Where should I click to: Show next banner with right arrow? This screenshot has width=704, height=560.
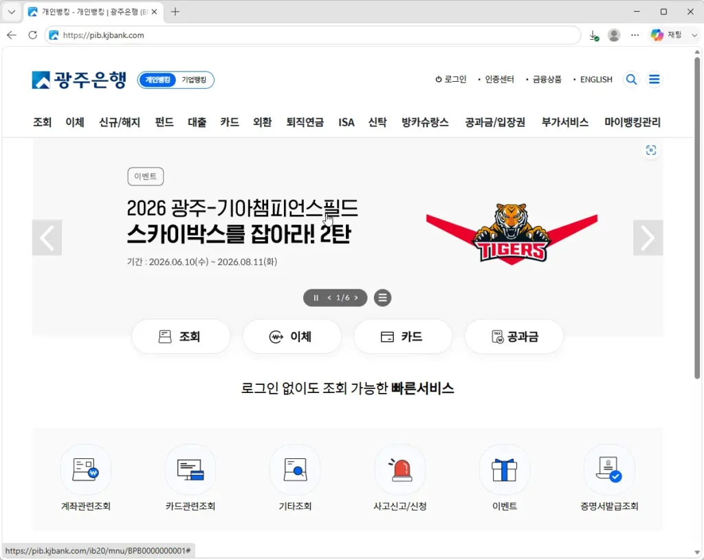pos(648,238)
